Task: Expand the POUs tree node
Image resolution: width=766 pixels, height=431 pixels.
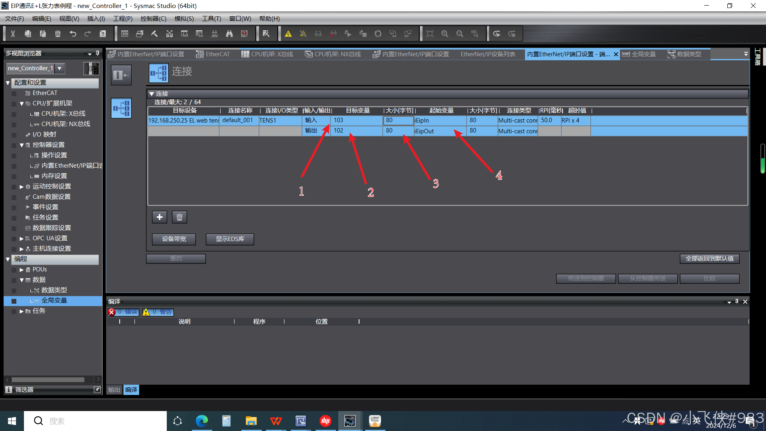Action: tap(22, 270)
